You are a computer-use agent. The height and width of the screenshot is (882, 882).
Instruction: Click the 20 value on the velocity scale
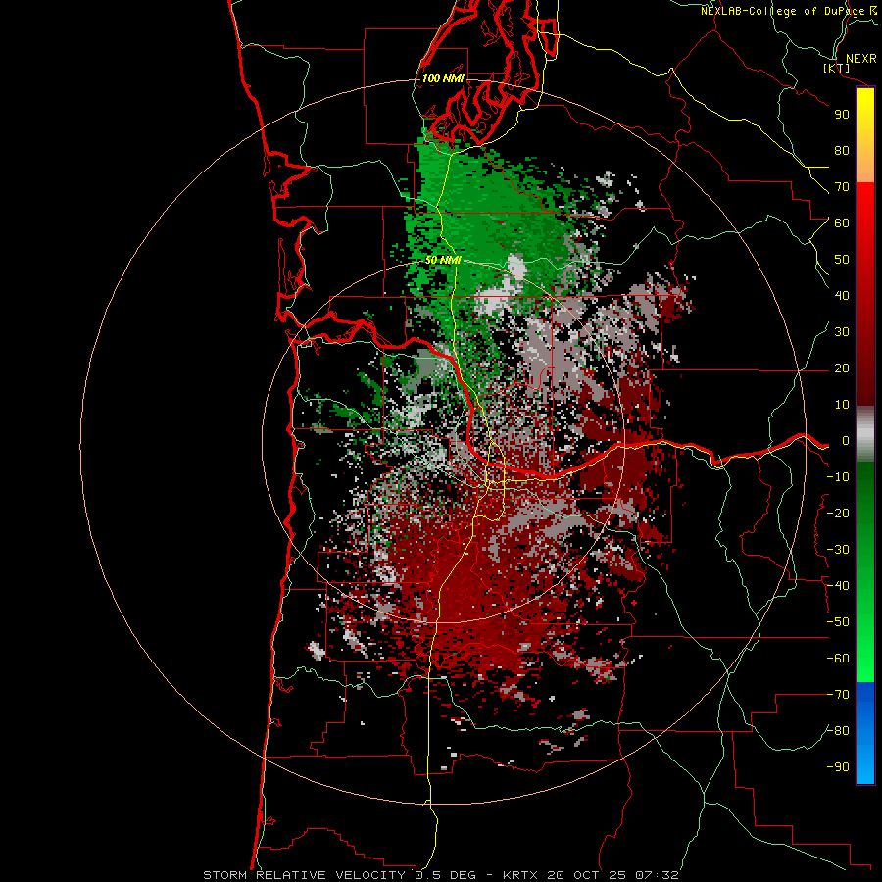pyautogui.click(x=842, y=368)
